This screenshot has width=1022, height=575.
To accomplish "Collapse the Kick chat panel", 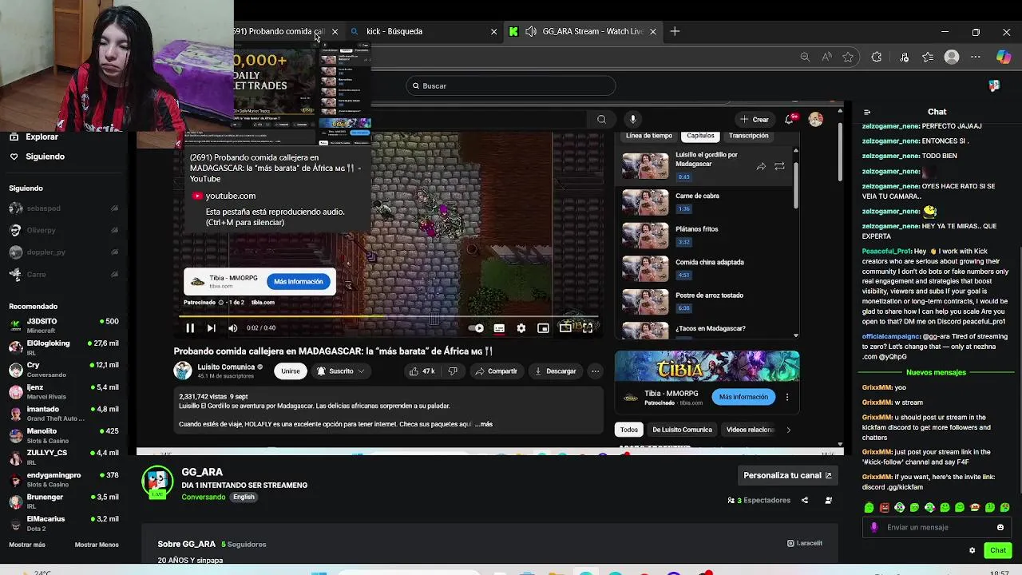I will (867, 112).
